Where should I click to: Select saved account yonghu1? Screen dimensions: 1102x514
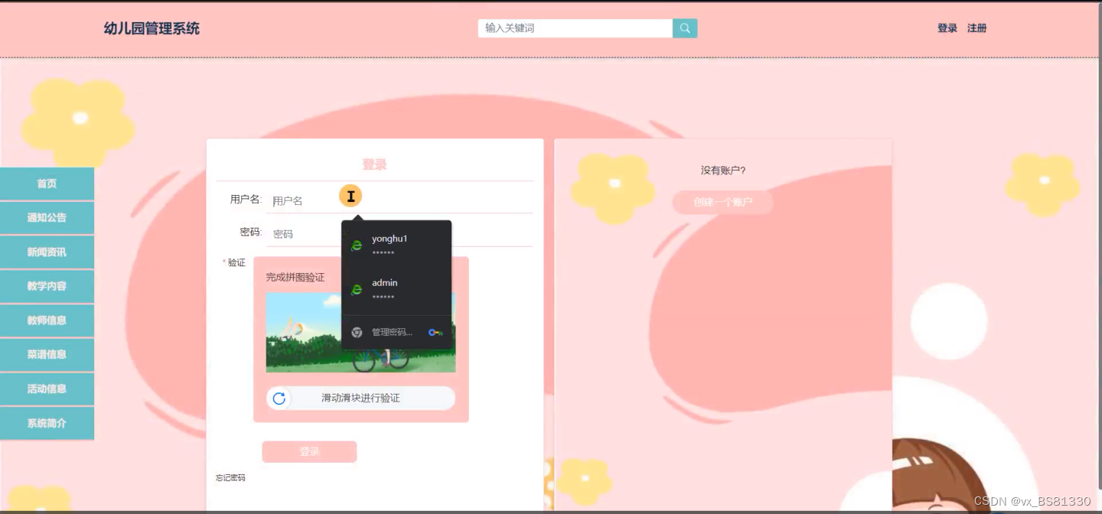pos(396,246)
